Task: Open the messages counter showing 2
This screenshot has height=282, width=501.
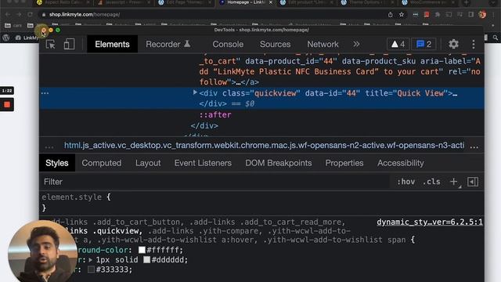Action: point(424,44)
